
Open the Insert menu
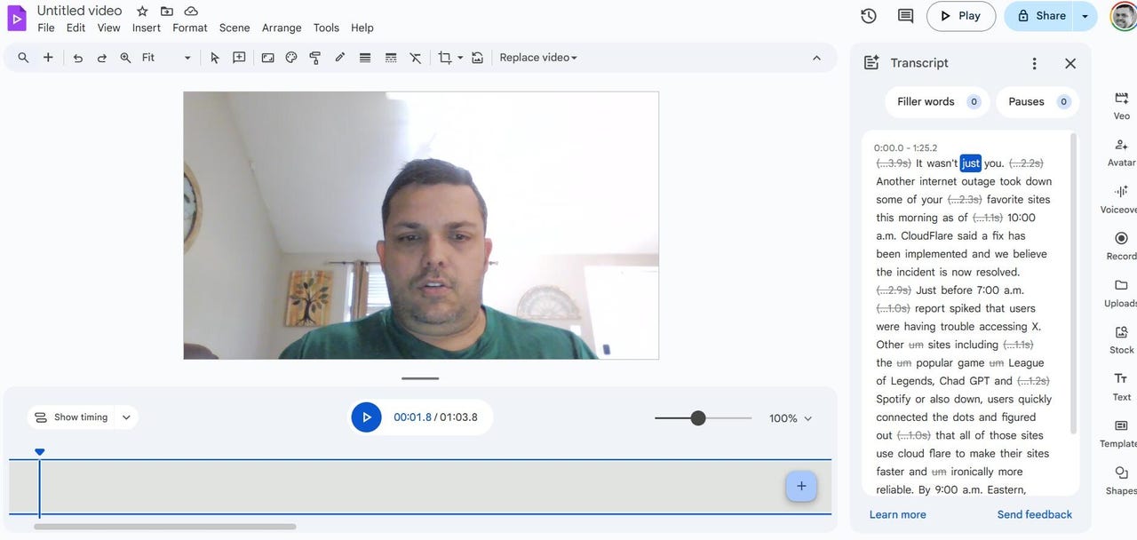[146, 28]
